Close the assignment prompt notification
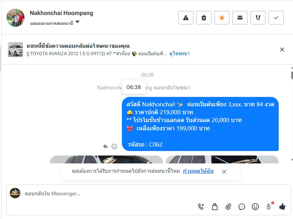The height and width of the screenshot is (219, 293). pos(224,172)
